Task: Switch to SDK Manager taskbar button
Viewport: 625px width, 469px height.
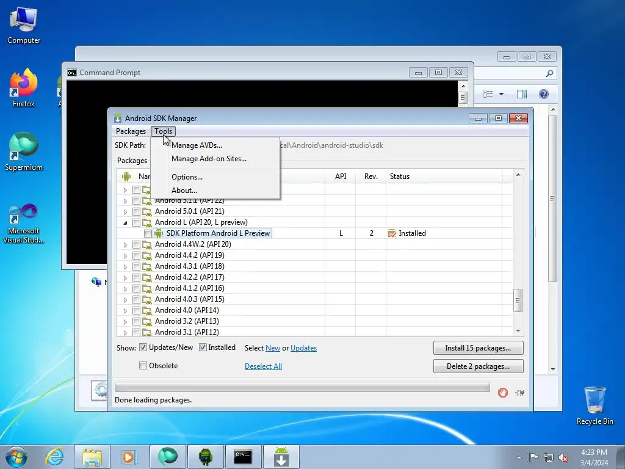Action: (281, 457)
